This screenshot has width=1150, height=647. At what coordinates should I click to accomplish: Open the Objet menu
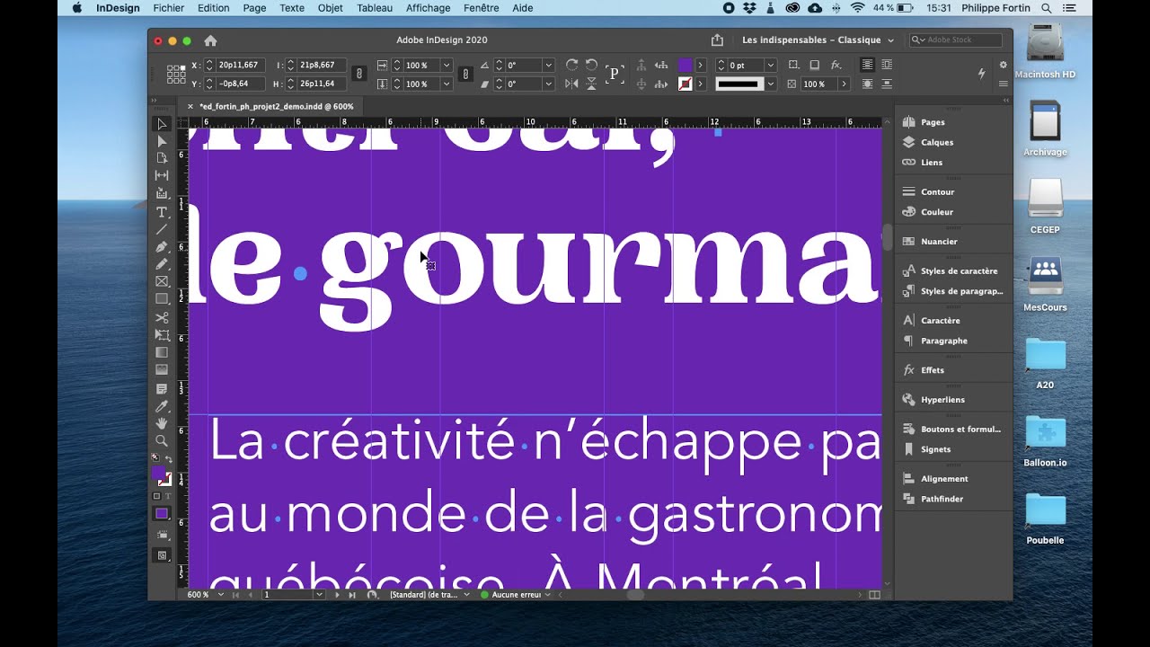pyautogui.click(x=331, y=8)
